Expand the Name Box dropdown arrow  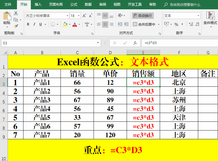[98, 43]
